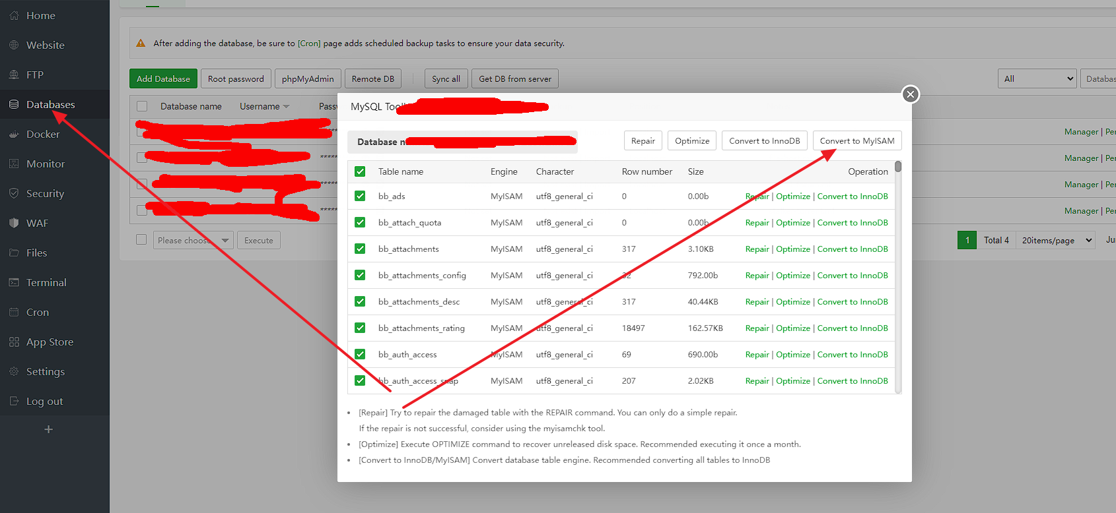Close the MySQL Tools dialog
1116x513 pixels.
(x=910, y=94)
